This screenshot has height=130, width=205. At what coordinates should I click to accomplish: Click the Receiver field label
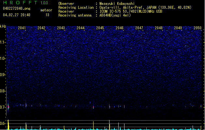point(66,11)
